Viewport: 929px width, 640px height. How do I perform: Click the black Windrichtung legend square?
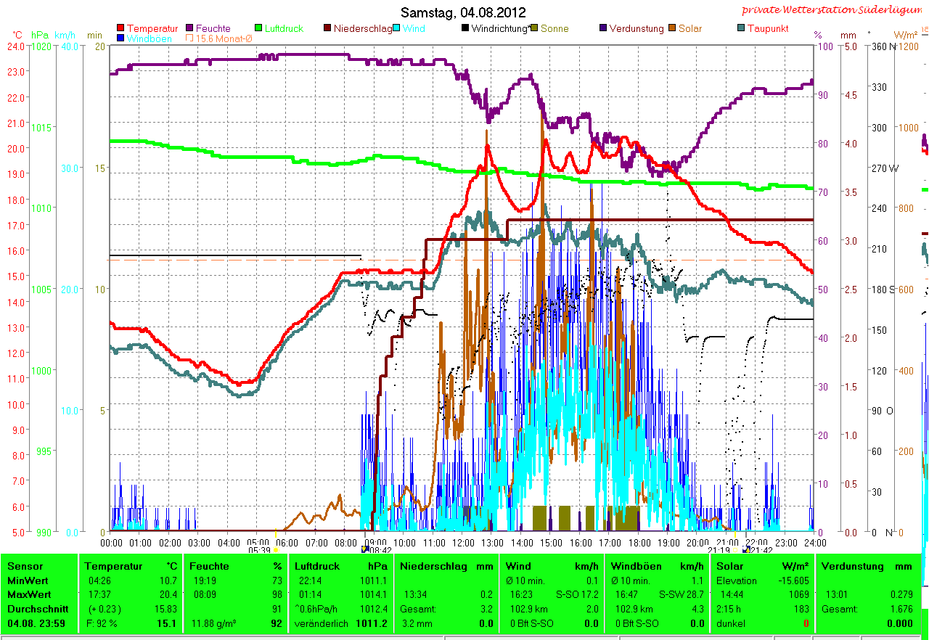click(464, 29)
